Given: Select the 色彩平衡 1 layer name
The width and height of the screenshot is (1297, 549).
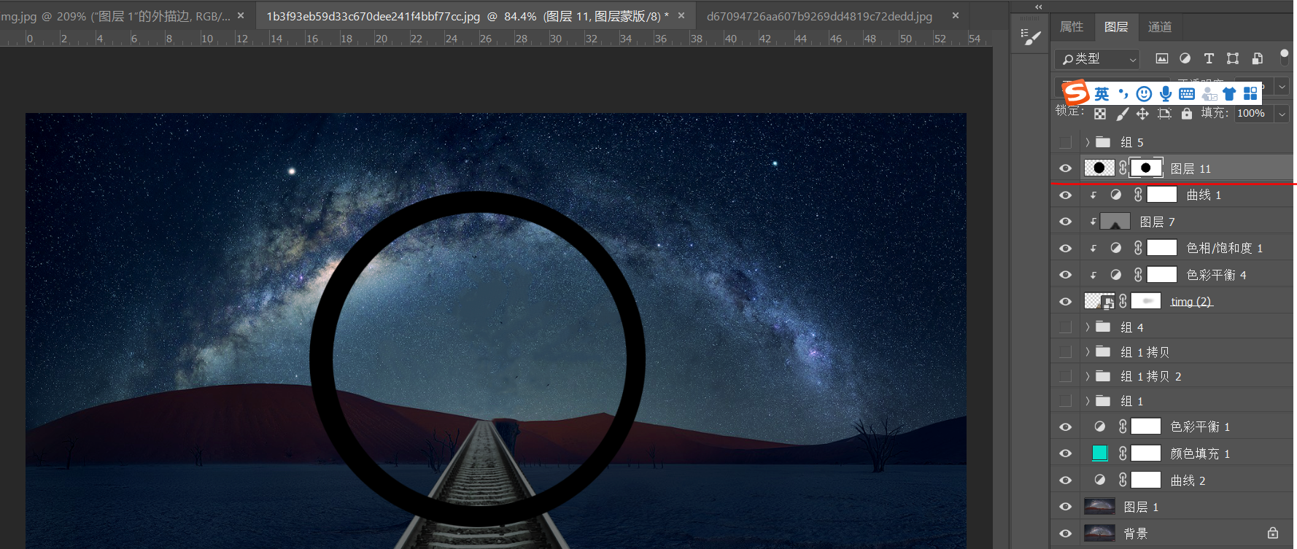Looking at the screenshot, I should [x=1200, y=427].
